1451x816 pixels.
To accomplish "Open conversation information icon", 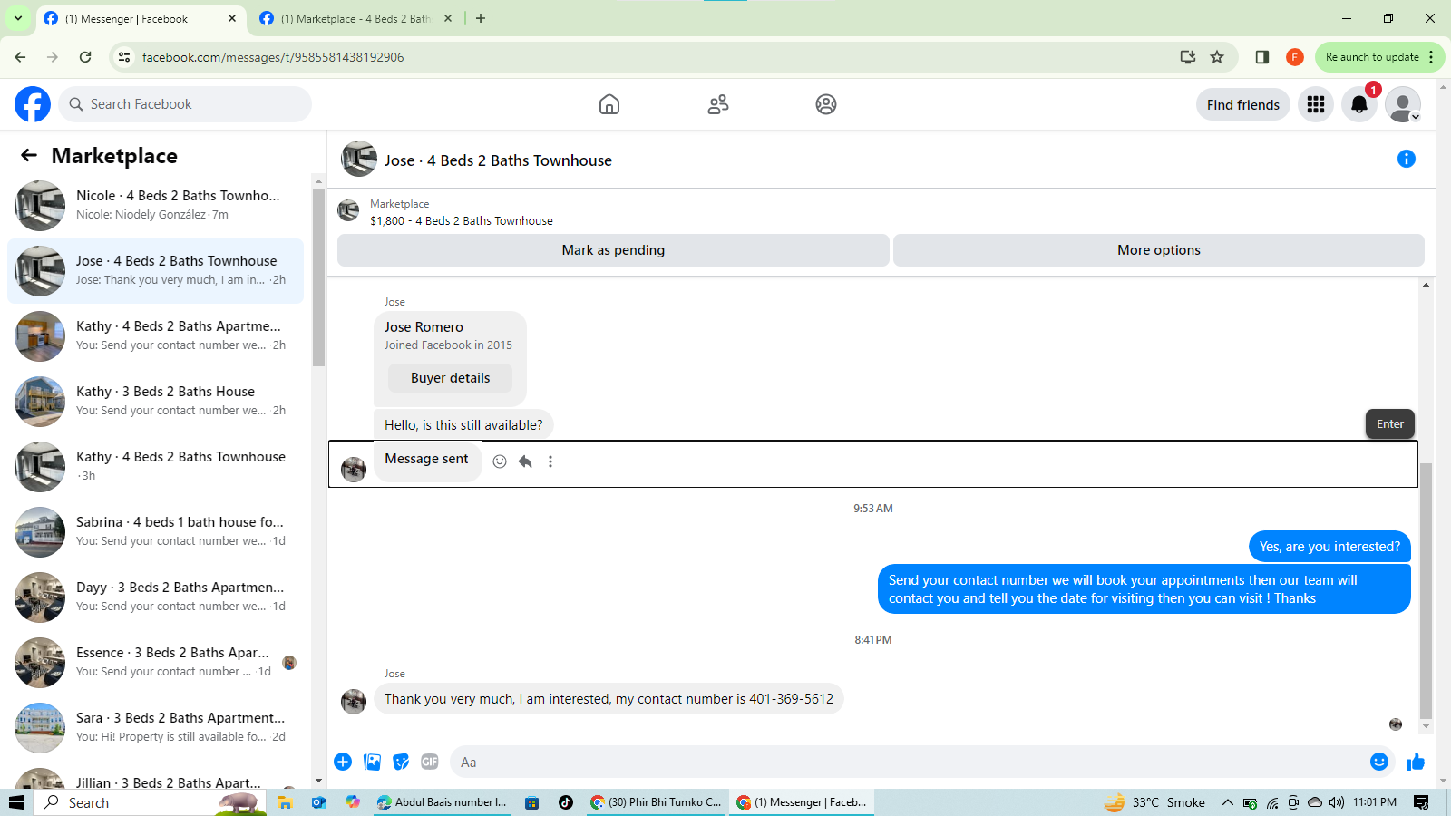I will pos(1407,159).
